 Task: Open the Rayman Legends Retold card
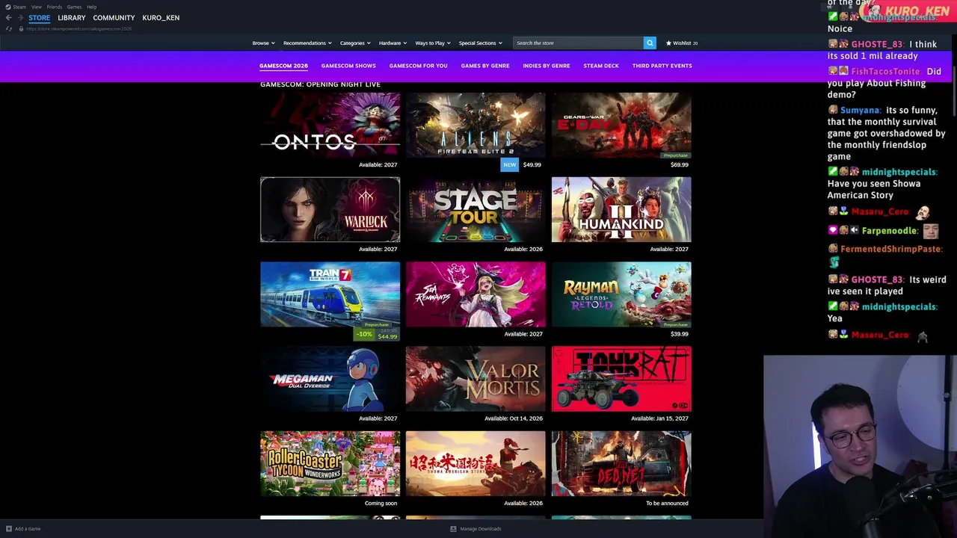point(621,294)
